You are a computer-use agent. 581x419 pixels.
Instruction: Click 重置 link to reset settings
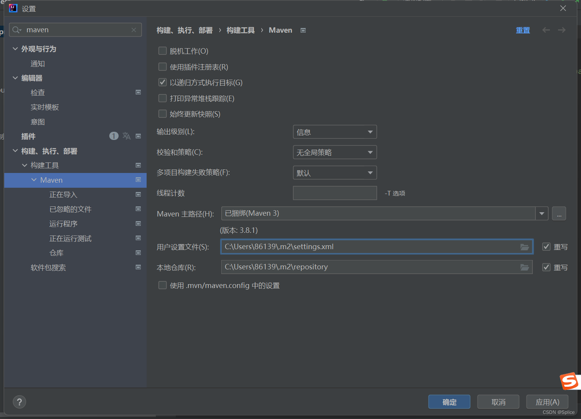(523, 30)
